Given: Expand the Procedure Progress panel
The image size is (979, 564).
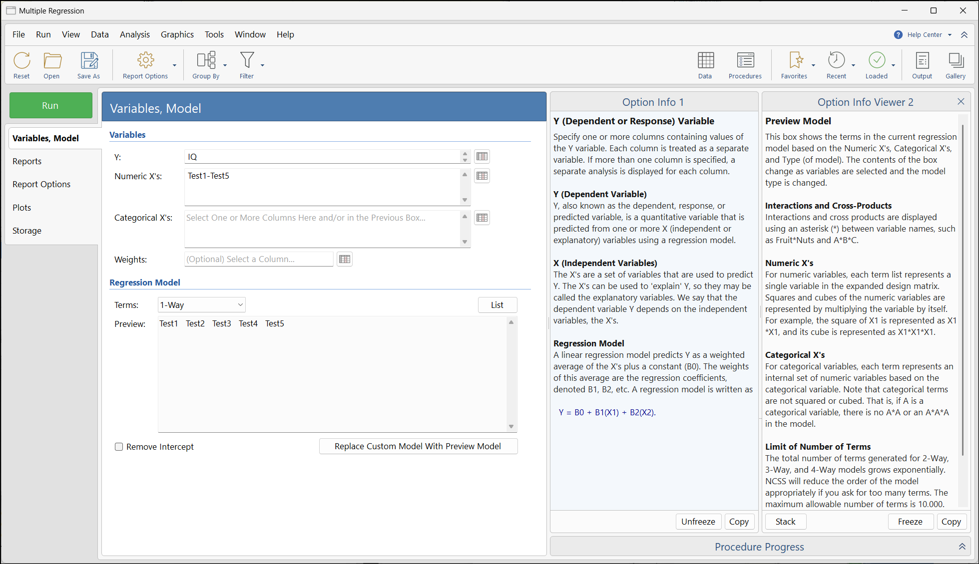Looking at the screenshot, I should pyautogui.click(x=962, y=547).
